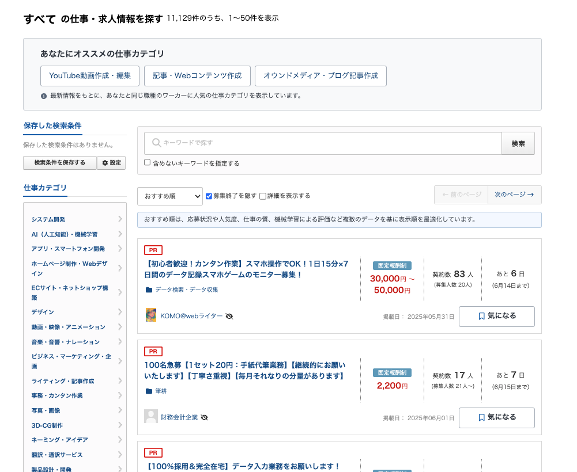Open データ検索・データ収集 category link
This screenshot has width=577, height=472.
[187, 290]
